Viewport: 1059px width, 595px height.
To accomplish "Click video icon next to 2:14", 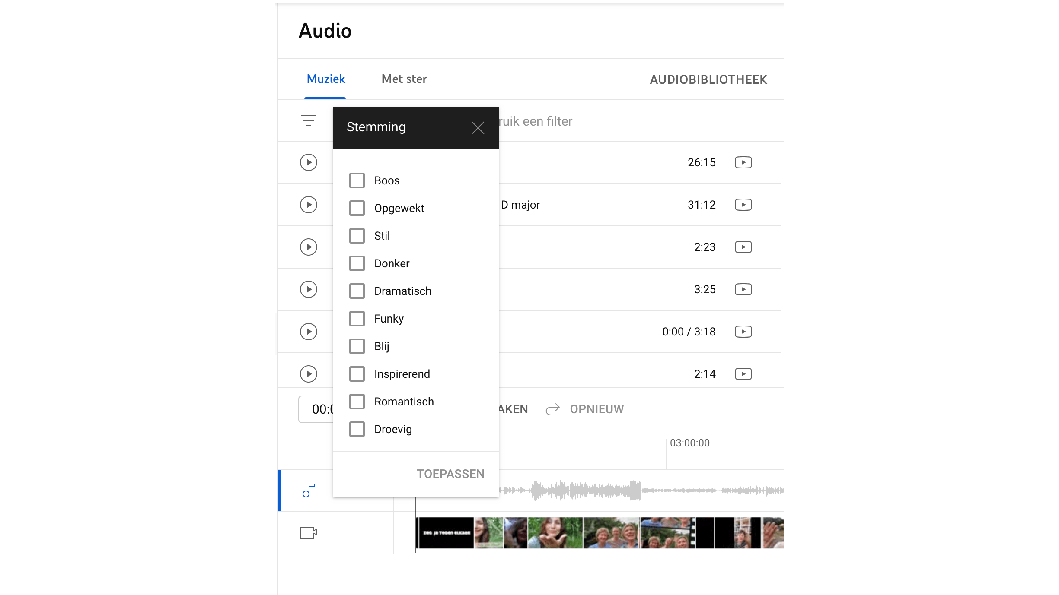I will coord(743,374).
